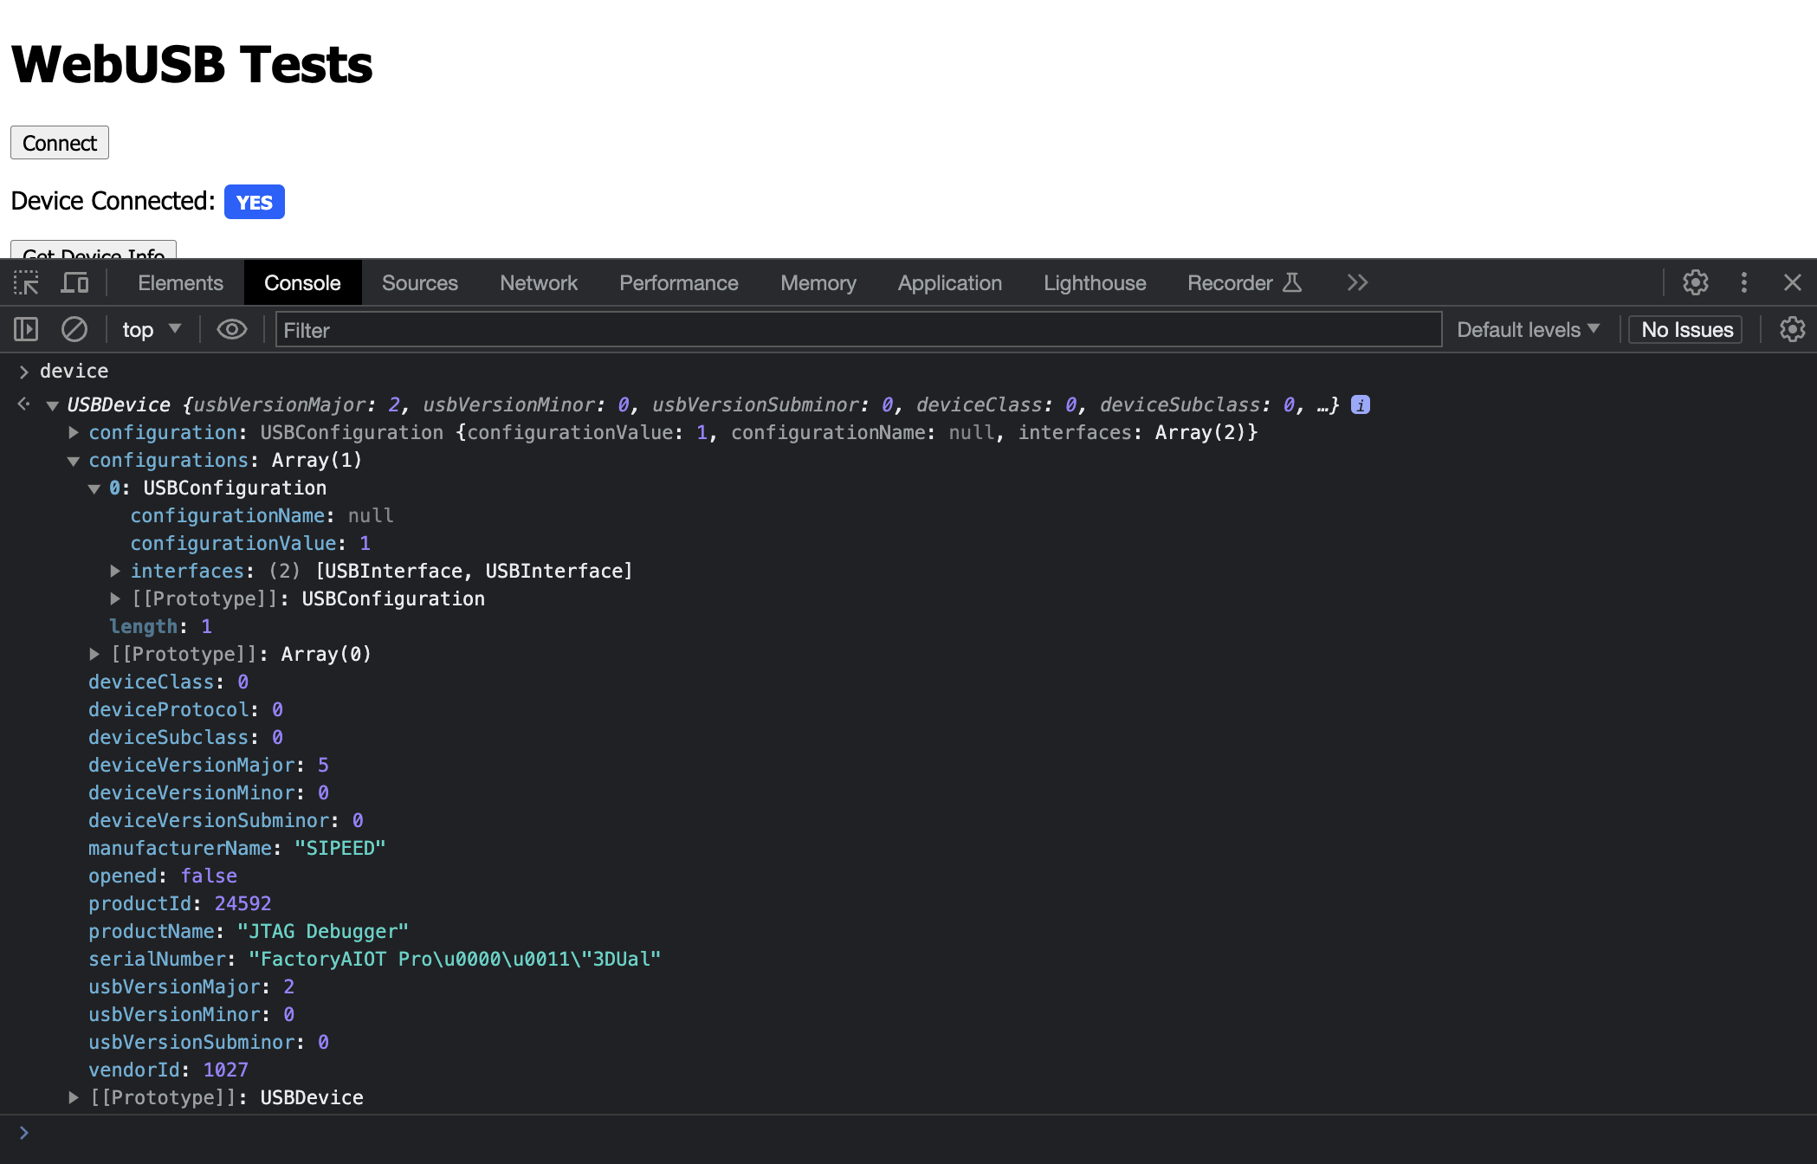Click the clear console icon
Screen dimensions: 1817x1164
[x=74, y=330]
